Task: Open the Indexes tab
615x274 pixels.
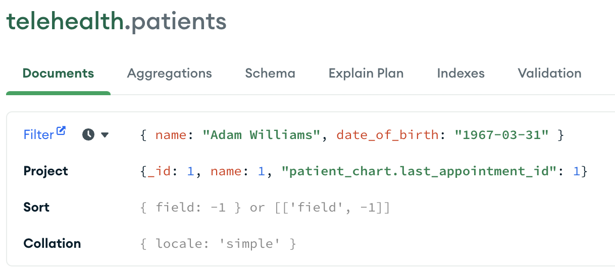Action: pyautogui.click(x=460, y=74)
